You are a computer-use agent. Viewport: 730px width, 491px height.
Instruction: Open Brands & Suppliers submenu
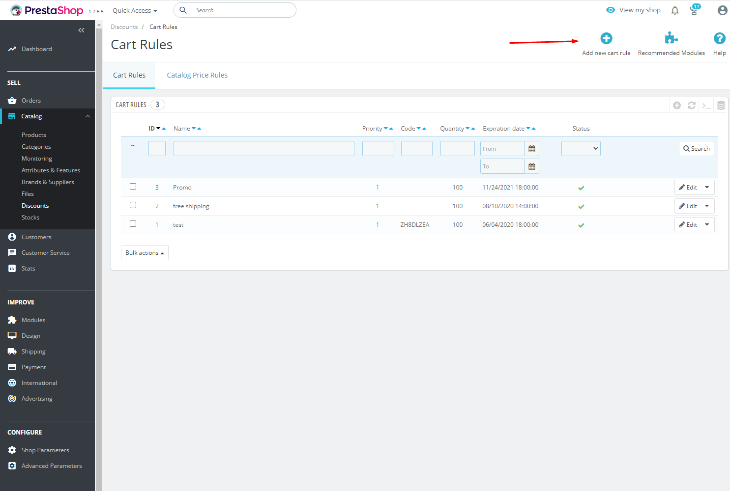pyautogui.click(x=48, y=182)
